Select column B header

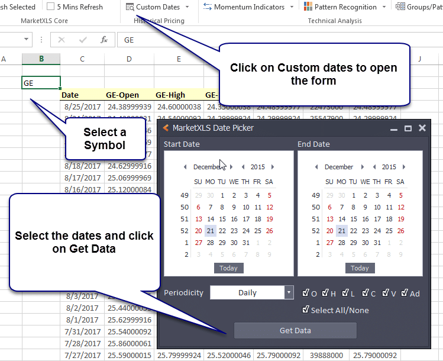(x=41, y=59)
